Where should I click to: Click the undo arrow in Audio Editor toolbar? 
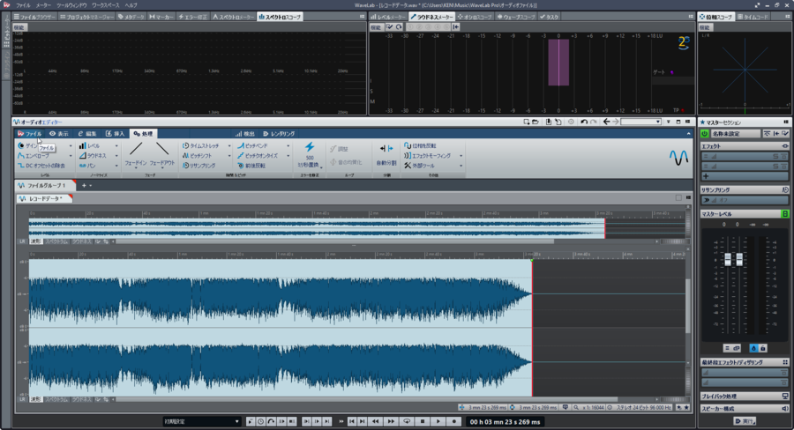pos(584,122)
